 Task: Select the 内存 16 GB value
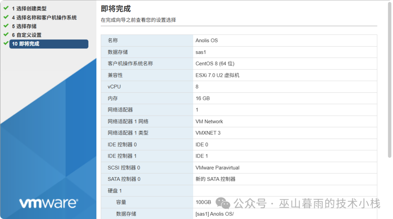pos(203,98)
